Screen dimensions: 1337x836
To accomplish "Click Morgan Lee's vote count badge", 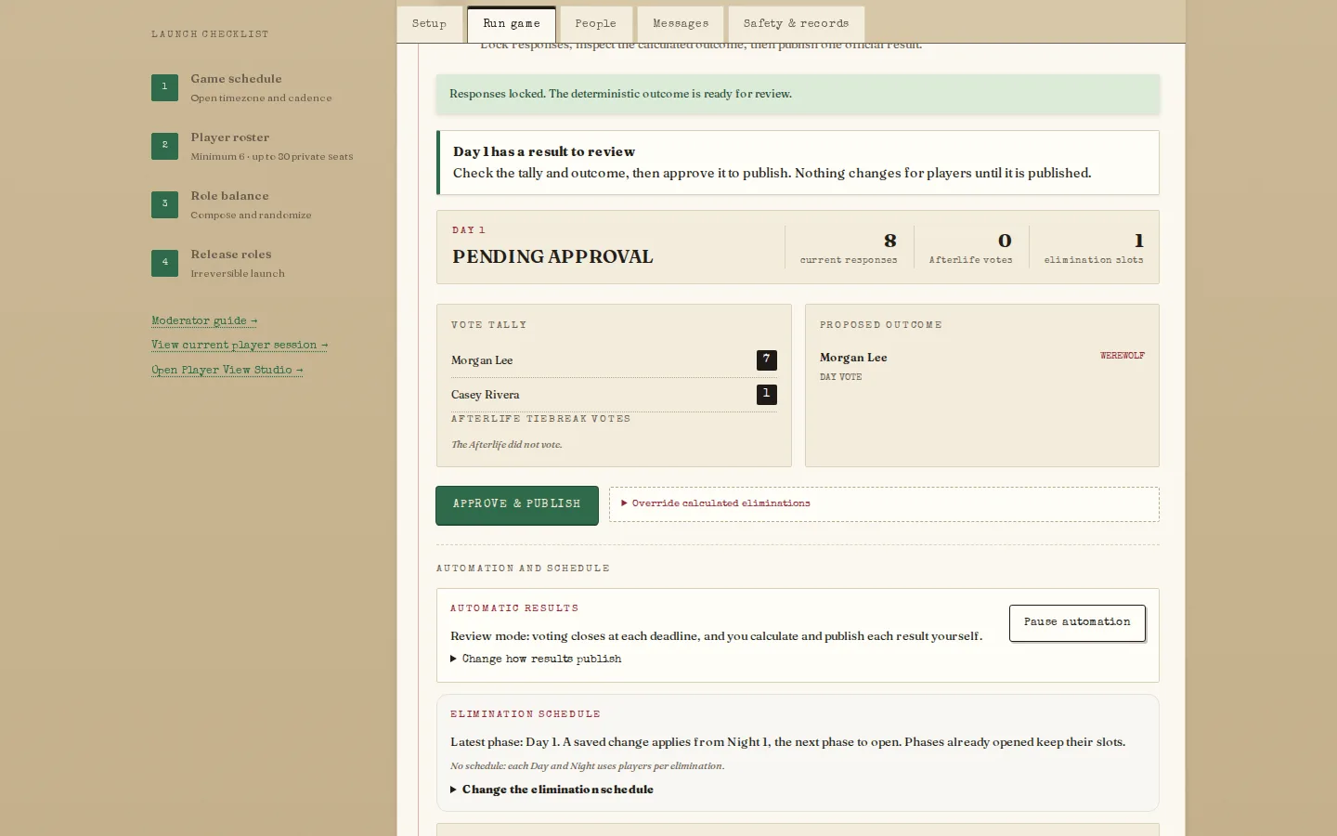I will (x=766, y=359).
